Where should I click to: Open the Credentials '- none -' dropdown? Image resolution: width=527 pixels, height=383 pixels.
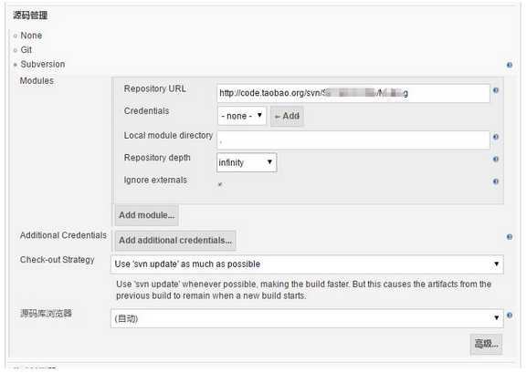coord(242,116)
